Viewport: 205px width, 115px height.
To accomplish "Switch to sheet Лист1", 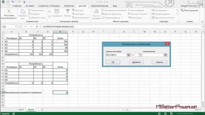I will coord(21,110).
